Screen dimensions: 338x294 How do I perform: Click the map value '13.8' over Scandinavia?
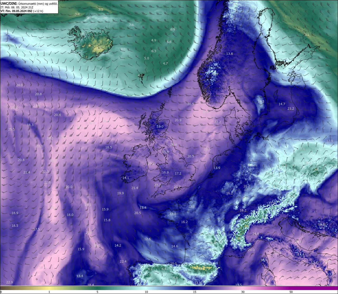point(229,54)
